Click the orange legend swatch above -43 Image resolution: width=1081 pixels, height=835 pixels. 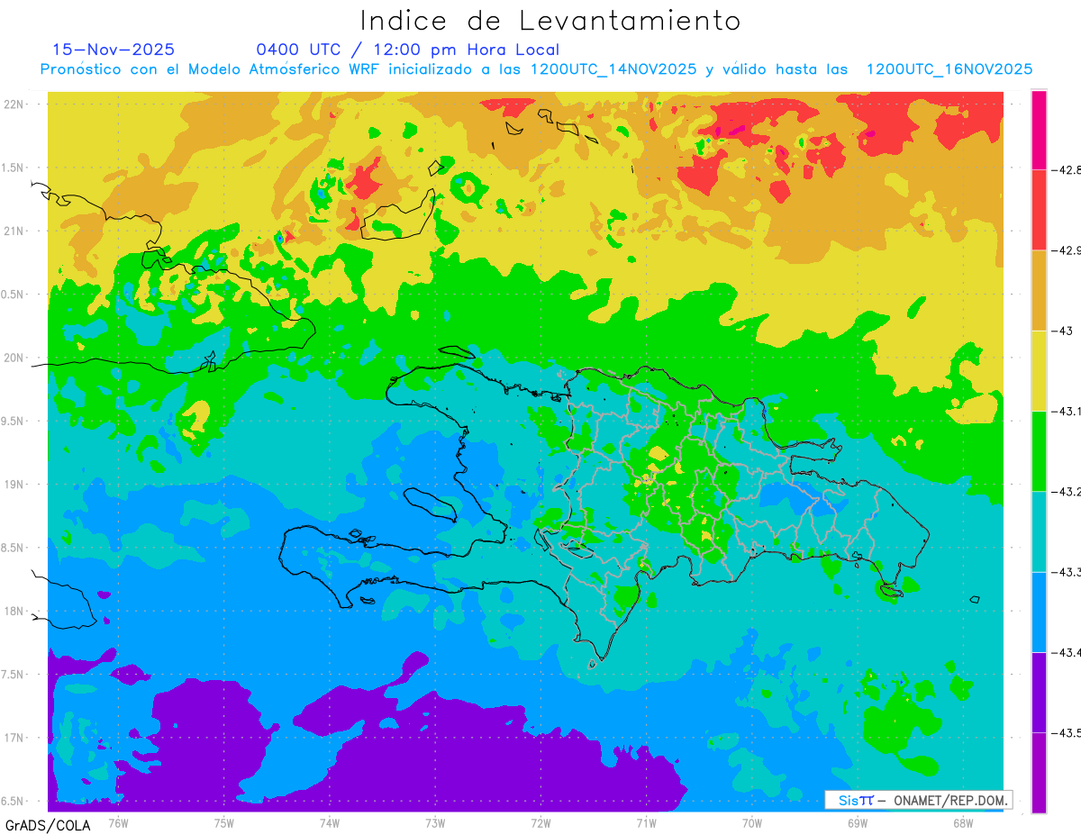coord(1039,290)
